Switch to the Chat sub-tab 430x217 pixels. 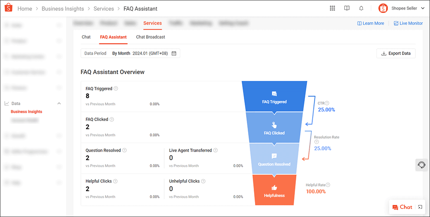(86, 37)
